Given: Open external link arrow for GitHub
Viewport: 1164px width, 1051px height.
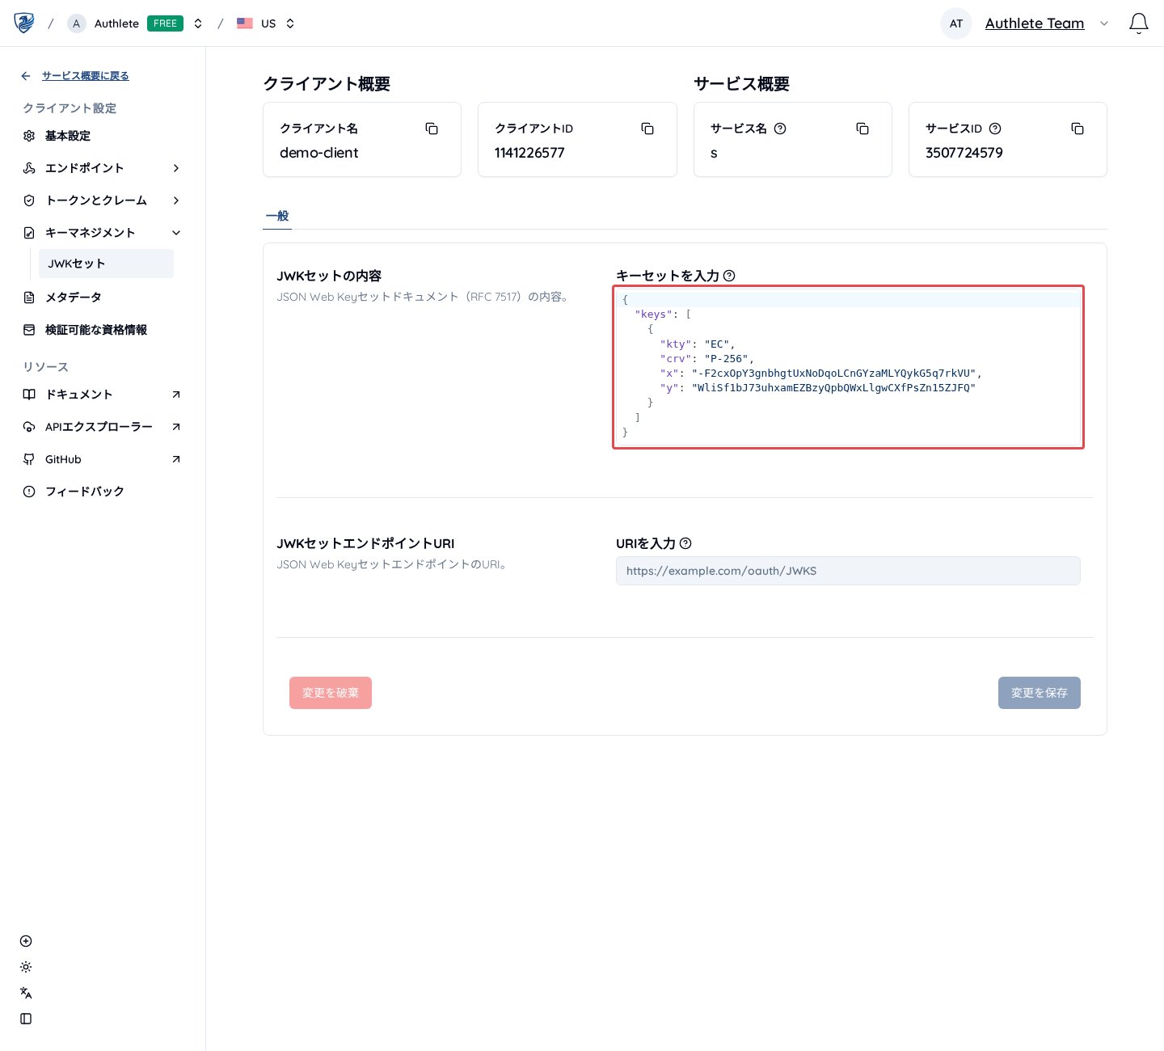Looking at the screenshot, I should [x=176, y=459].
